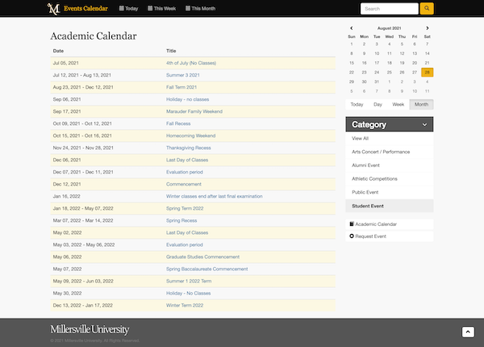Select August 15 on mini calendar
This screenshot has width=484, height=347.
point(352,63)
